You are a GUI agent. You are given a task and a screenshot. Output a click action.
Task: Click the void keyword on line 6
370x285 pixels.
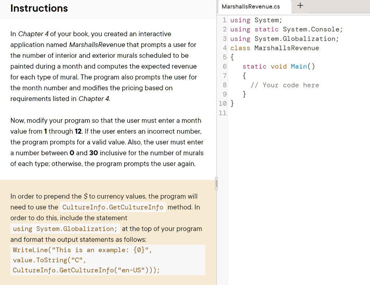pos(279,66)
